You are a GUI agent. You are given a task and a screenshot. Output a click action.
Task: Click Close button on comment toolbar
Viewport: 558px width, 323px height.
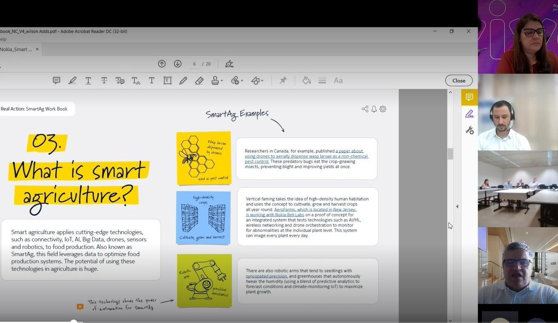(459, 80)
